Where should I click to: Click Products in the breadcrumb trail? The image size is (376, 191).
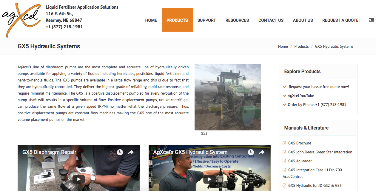pyautogui.click(x=301, y=46)
